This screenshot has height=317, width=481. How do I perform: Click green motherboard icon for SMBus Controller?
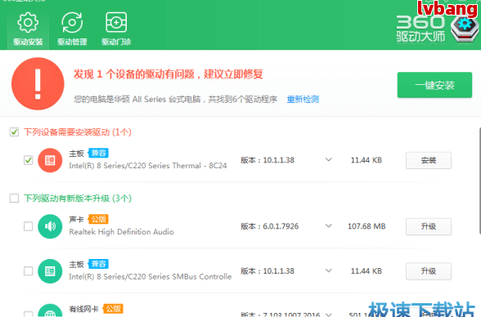[50, 271]
